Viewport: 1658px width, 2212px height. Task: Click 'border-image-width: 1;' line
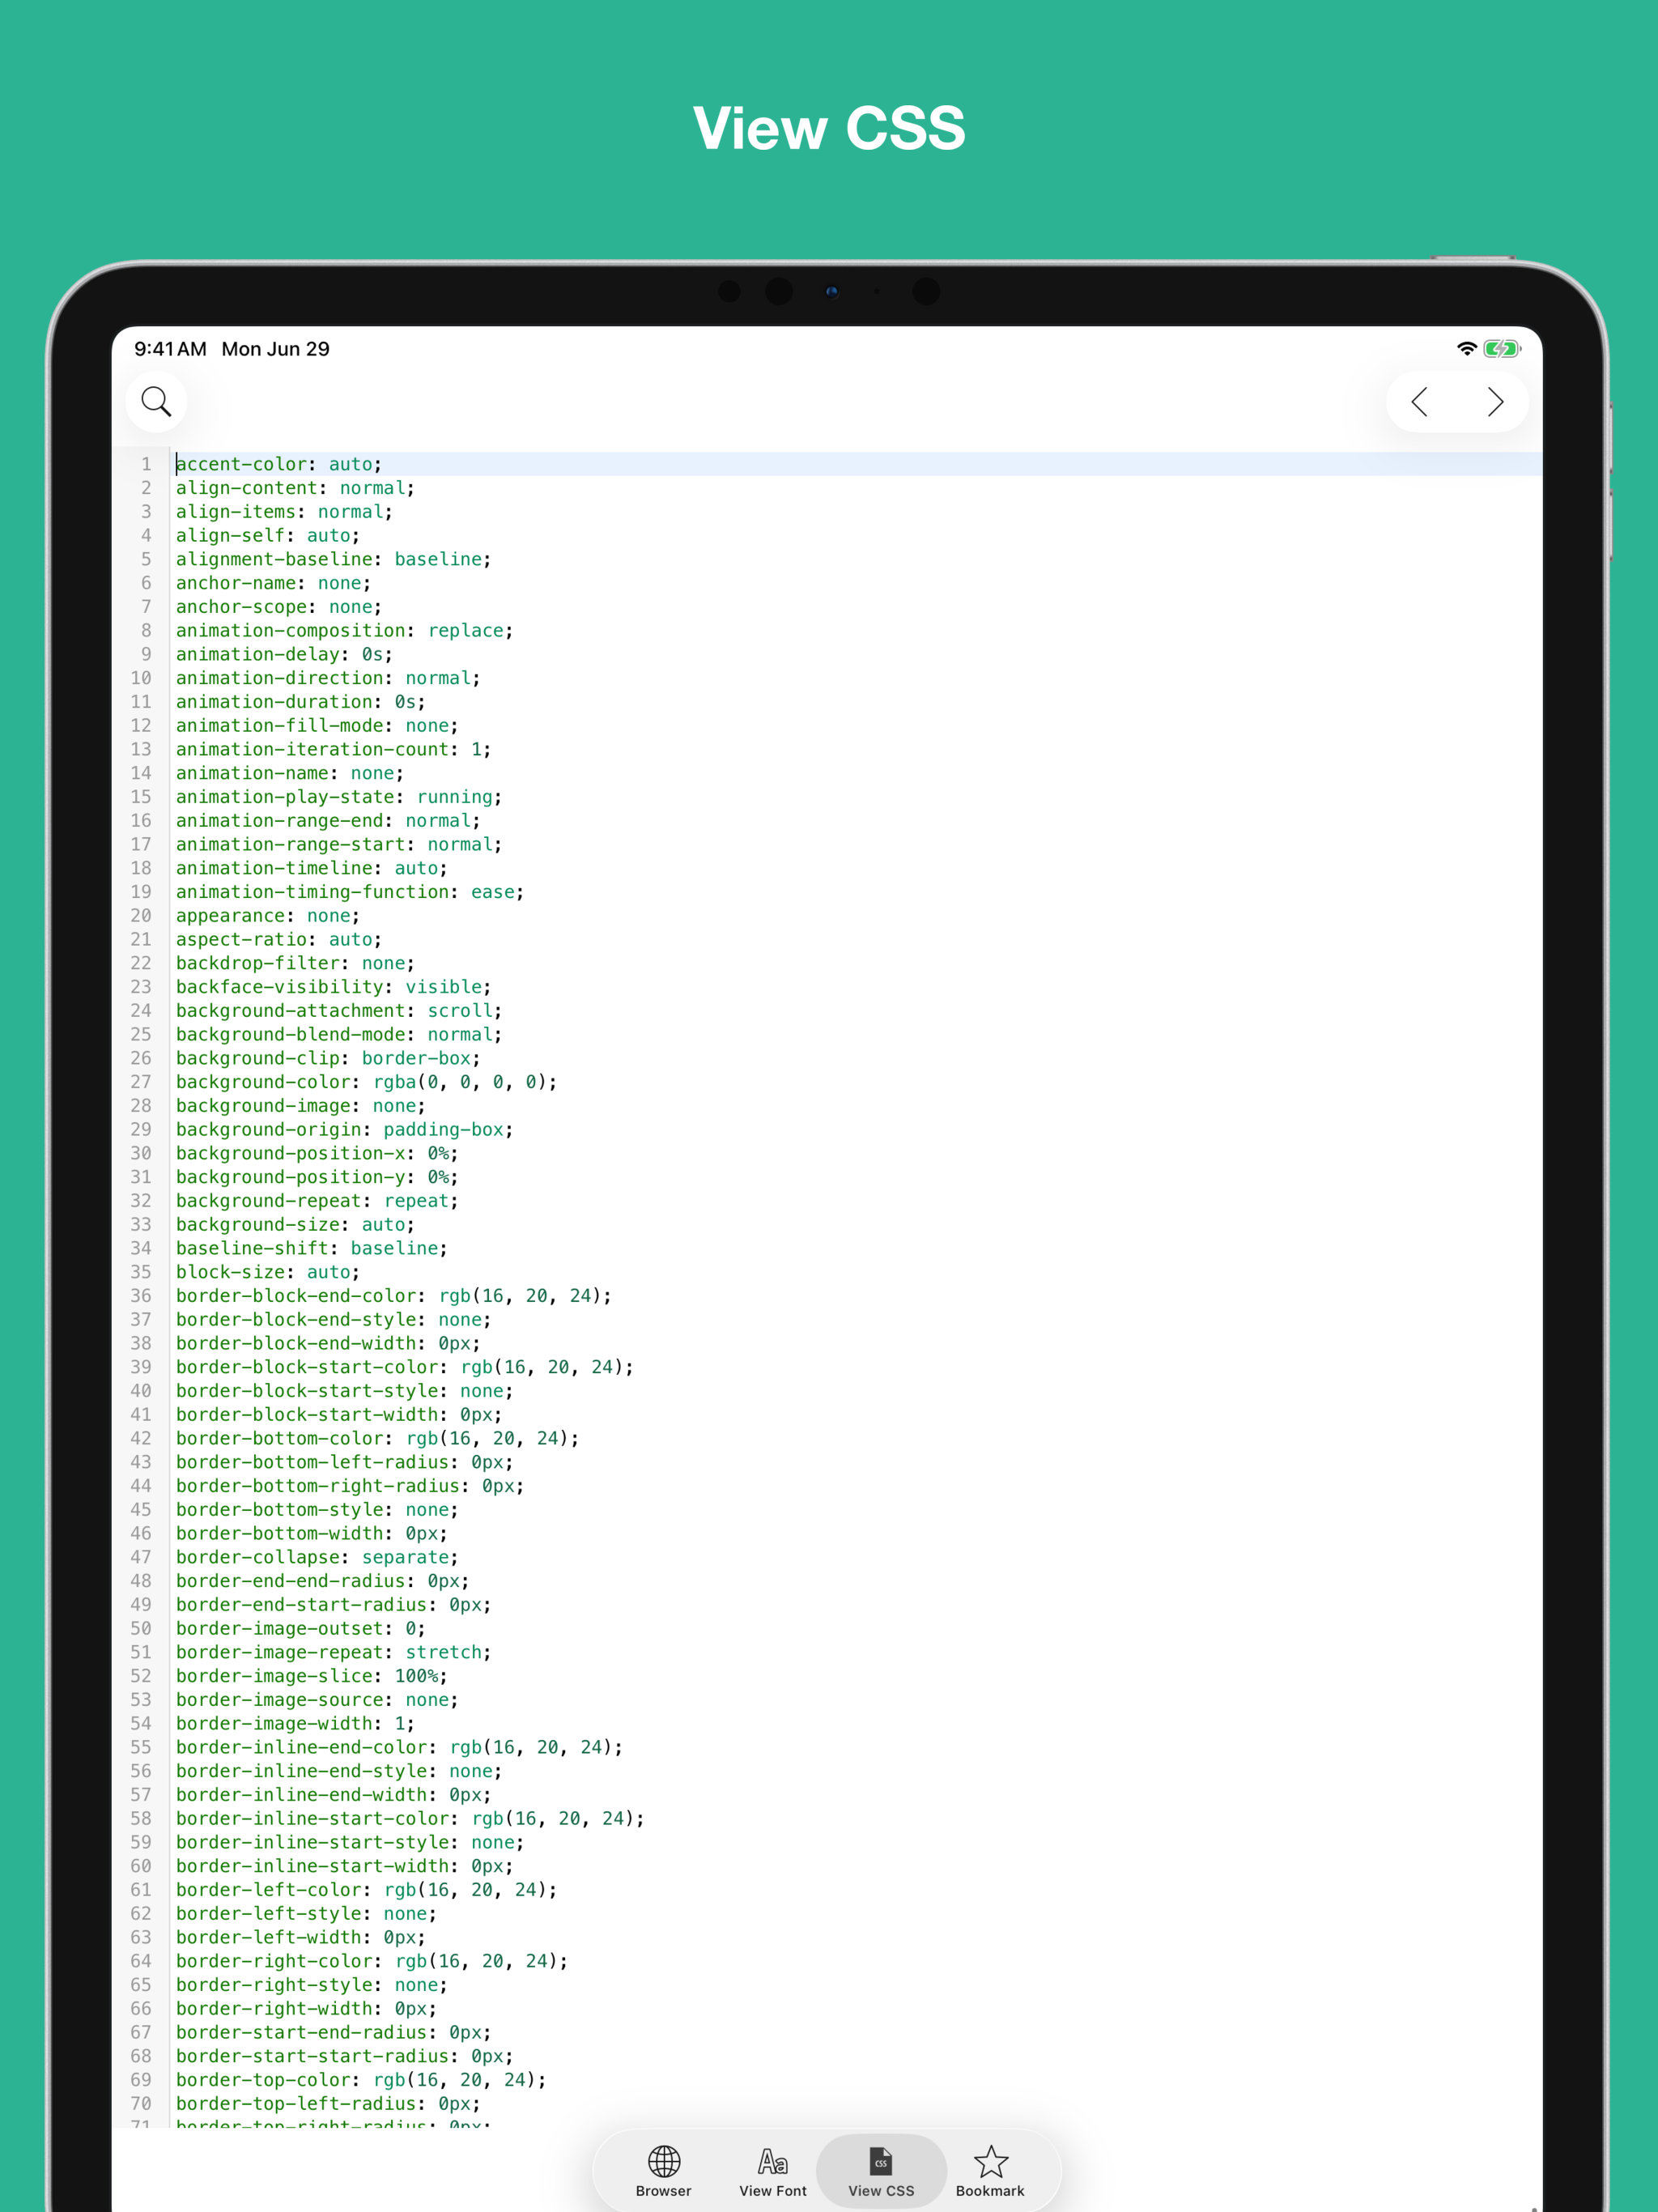(295, 1723)
